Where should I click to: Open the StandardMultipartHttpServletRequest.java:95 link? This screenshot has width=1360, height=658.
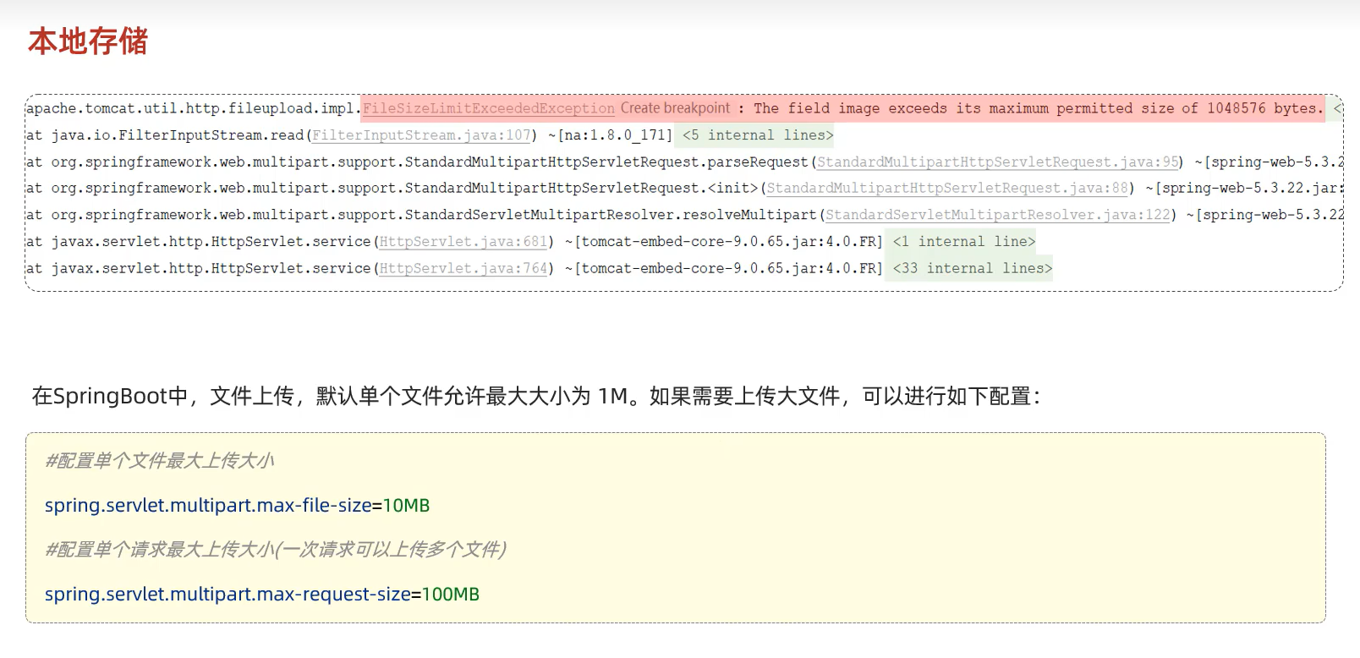pos(998,162)
